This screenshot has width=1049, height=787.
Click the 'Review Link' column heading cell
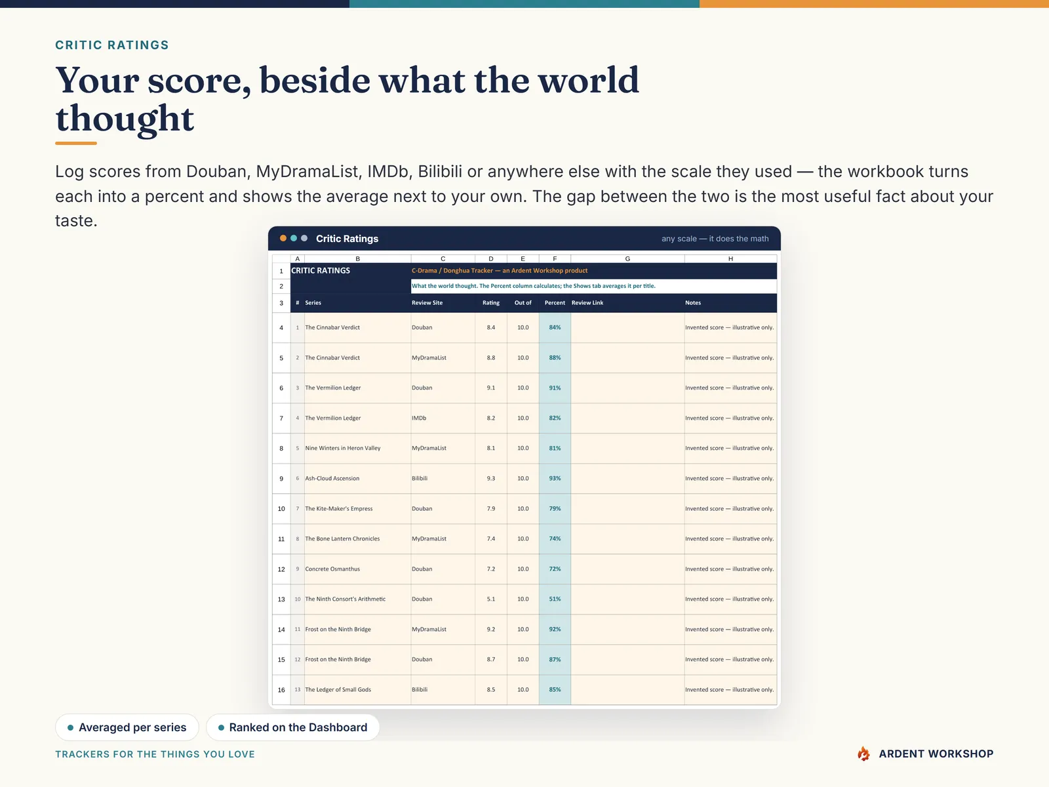coord(627,303)
